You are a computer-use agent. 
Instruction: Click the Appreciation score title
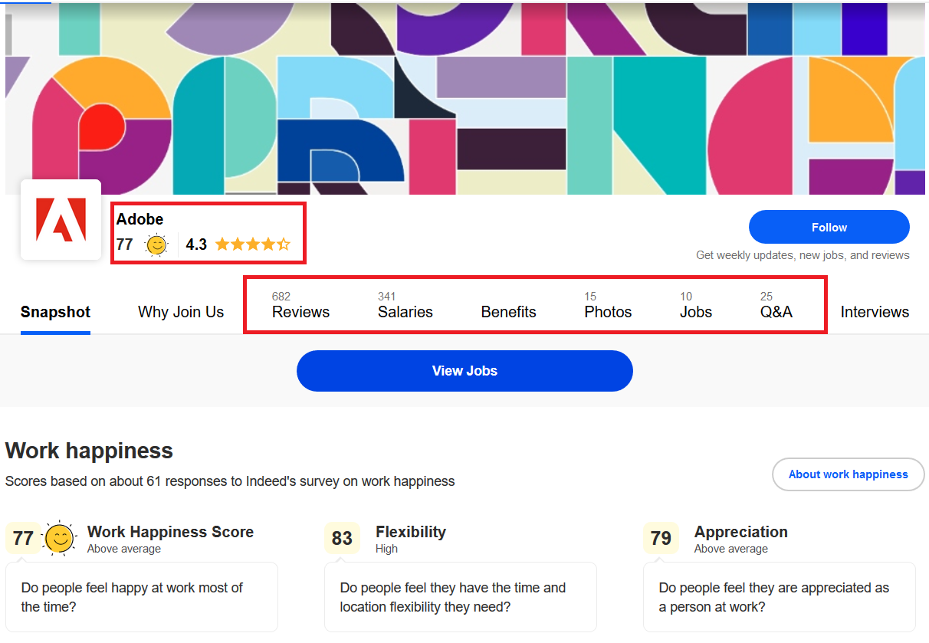point(741,532)
